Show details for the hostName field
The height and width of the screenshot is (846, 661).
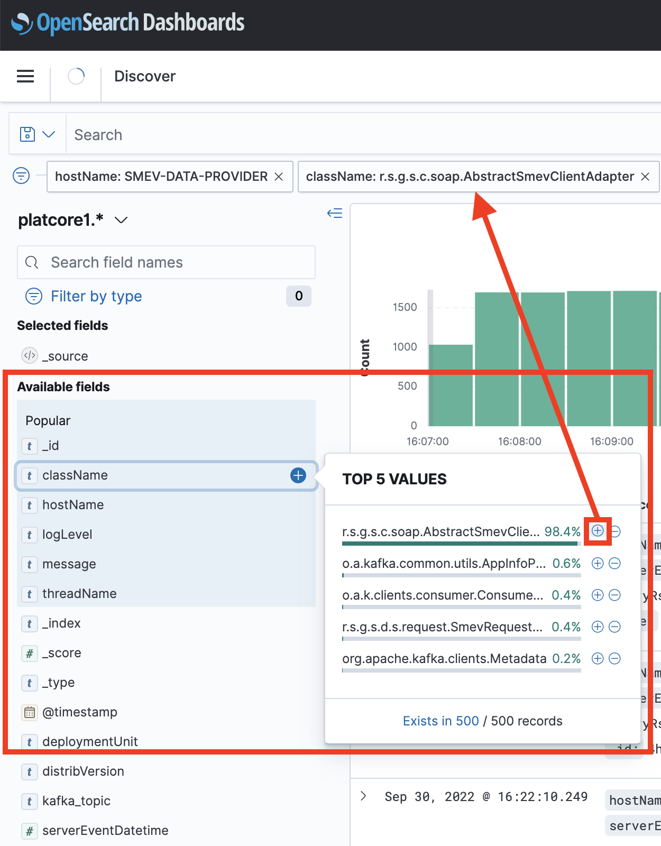click(73, 505)
